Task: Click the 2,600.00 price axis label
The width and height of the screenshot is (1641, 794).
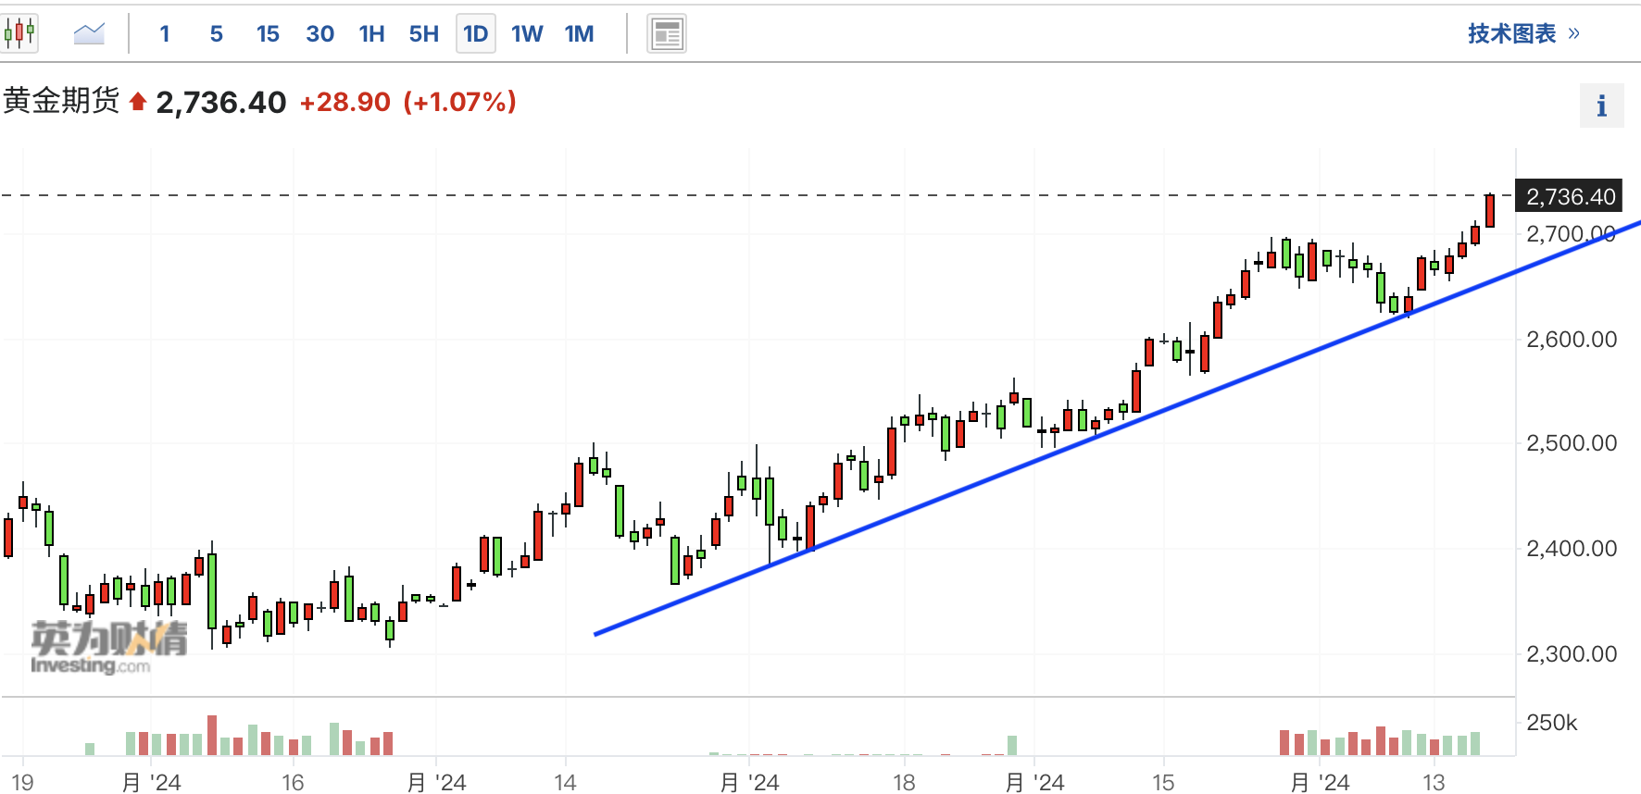Action: click(x=1572, y=339)
